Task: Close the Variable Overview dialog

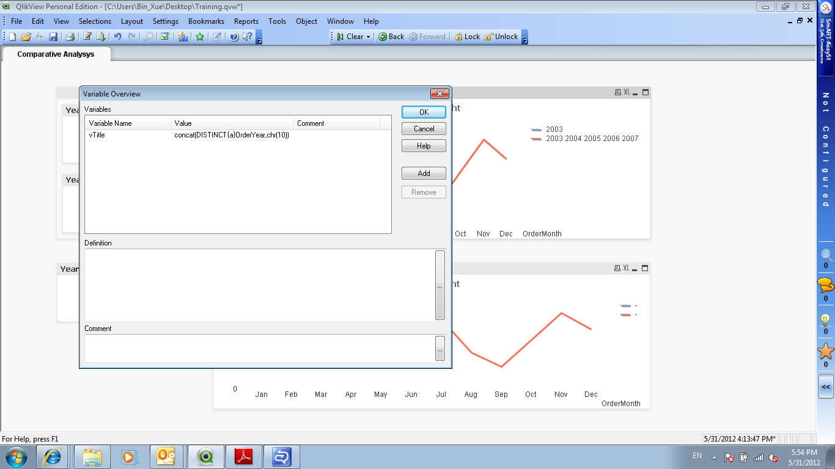Action: click(440, 93)
